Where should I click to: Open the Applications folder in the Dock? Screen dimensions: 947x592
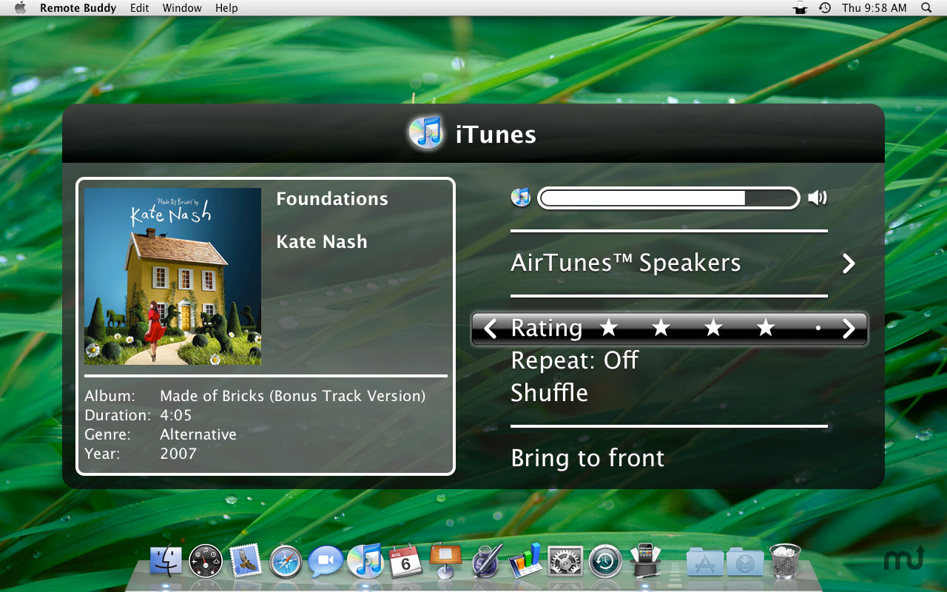[x=705, y=562]
